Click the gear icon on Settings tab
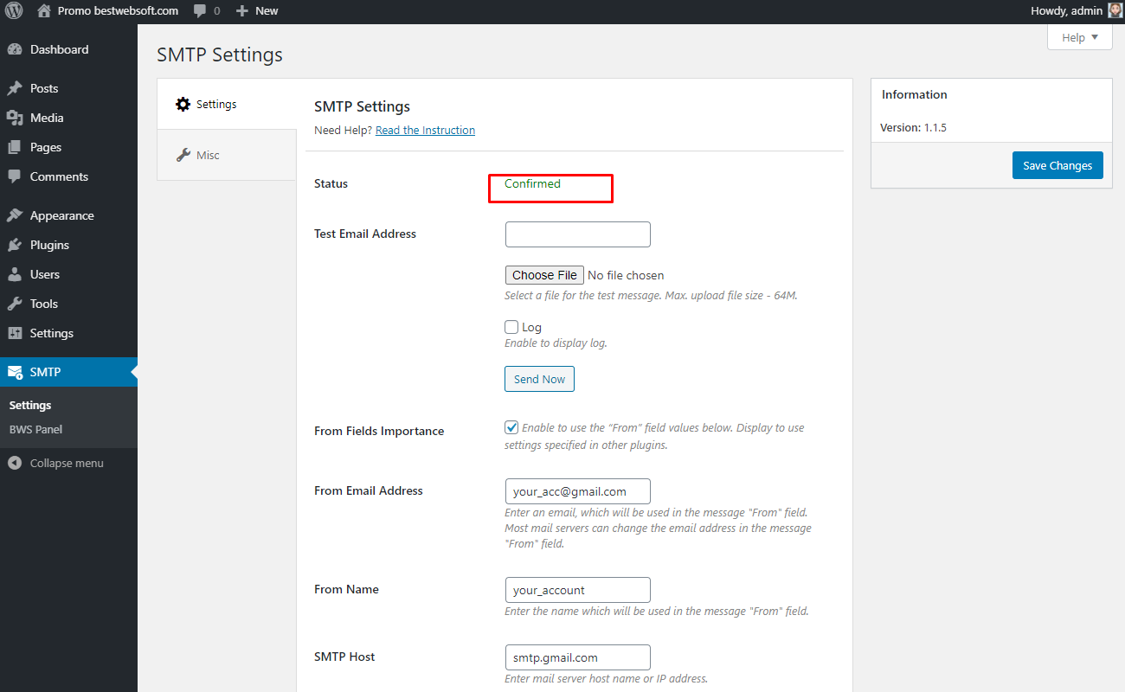Viewport: 1125px width, 692px height. pos(183,105)
